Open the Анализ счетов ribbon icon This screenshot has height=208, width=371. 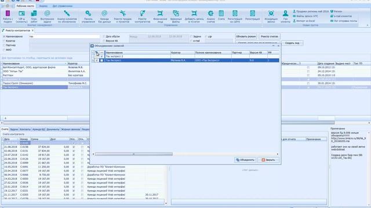[210, 16]
